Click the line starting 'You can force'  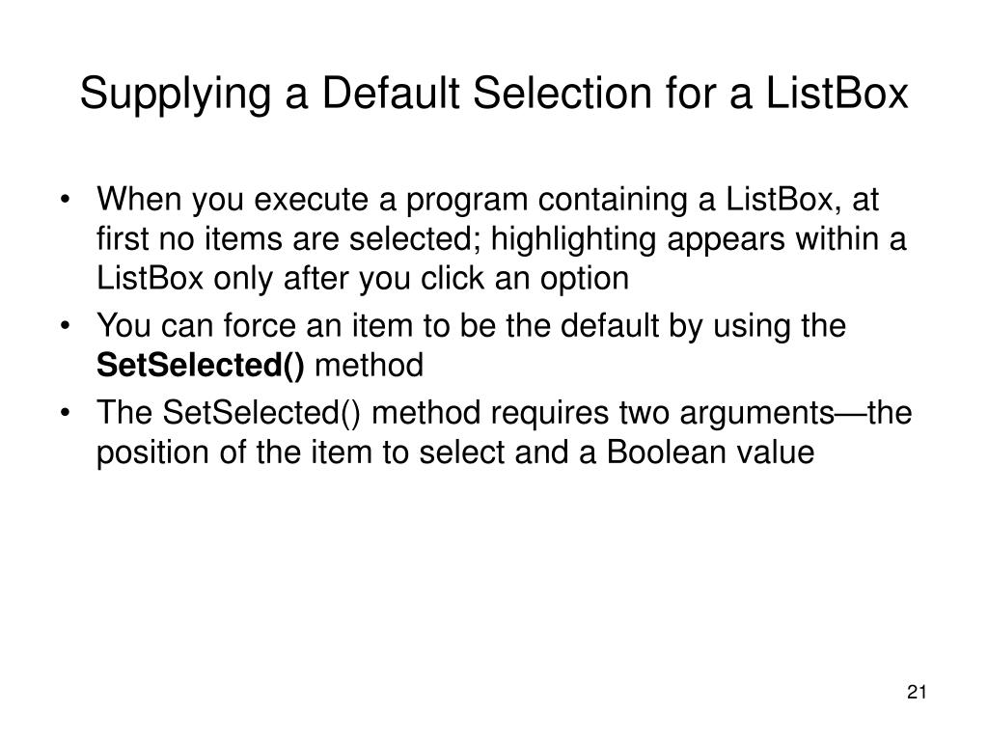pos(471,326)
